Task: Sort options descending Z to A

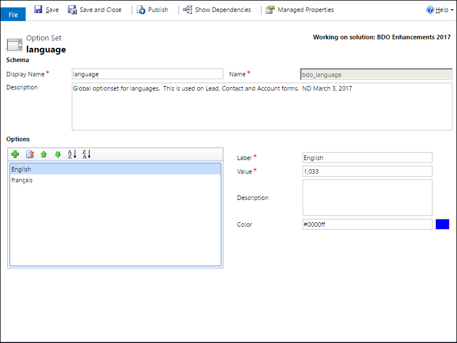Action: click(x=85, y=154)
